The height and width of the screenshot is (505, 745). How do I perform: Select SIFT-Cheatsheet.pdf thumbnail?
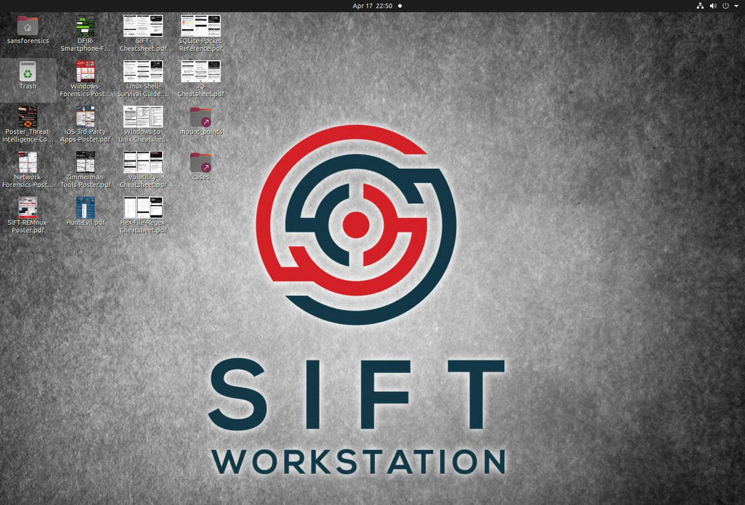tap(143, 26)
